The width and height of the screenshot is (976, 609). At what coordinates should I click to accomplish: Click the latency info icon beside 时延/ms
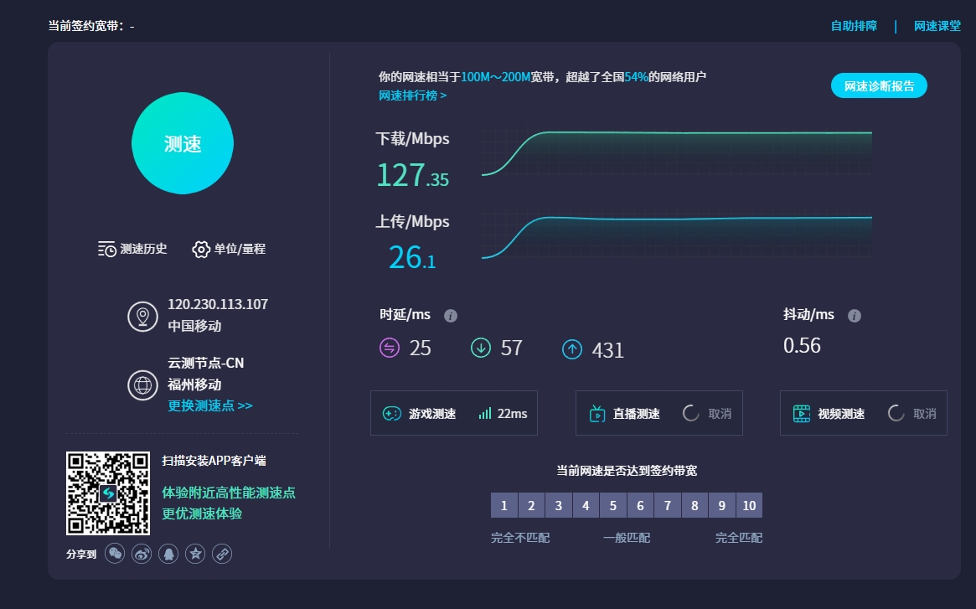click(450, 315)
